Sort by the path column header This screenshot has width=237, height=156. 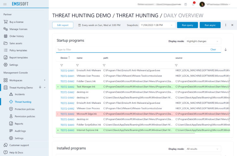(106, 58)
